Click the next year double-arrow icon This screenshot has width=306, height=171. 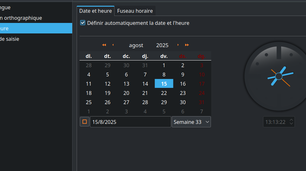point(187,45)
